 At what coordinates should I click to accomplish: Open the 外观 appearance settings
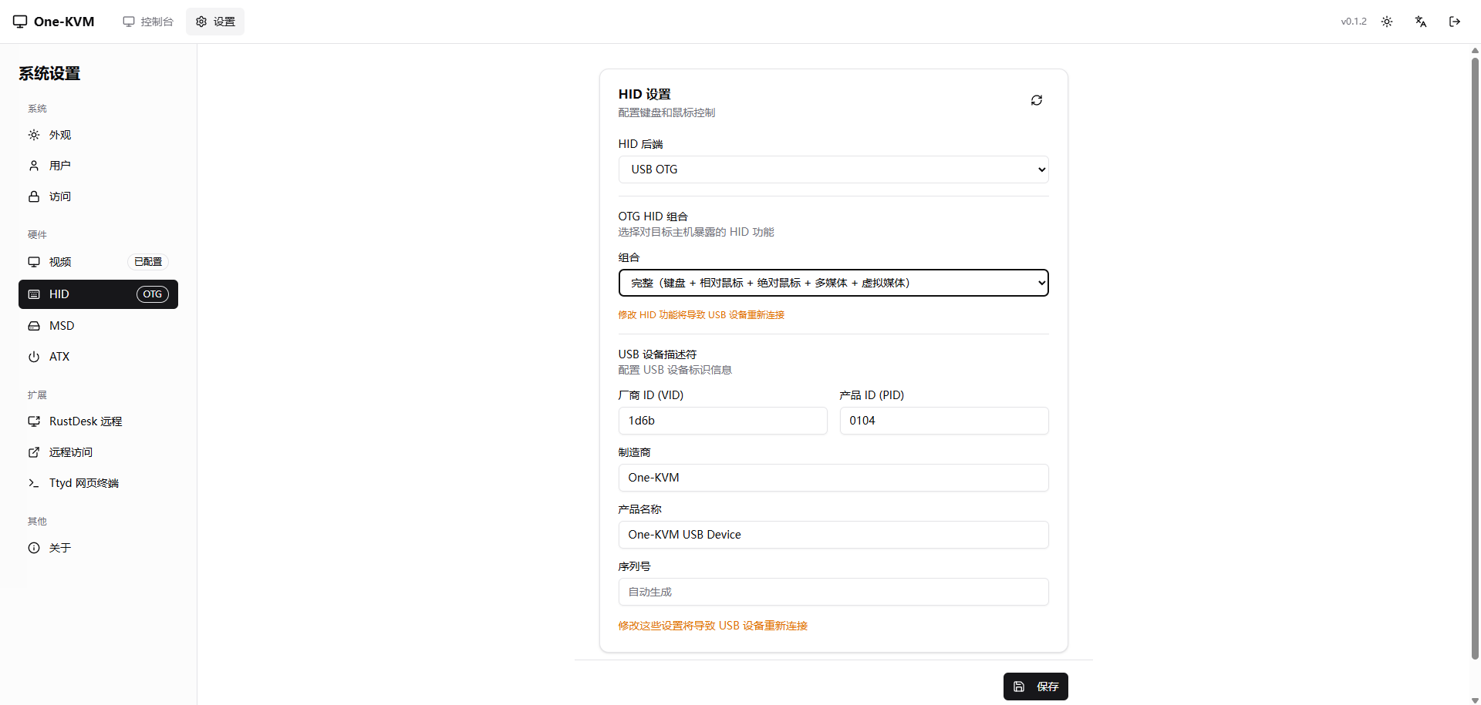tap(60, 135)
